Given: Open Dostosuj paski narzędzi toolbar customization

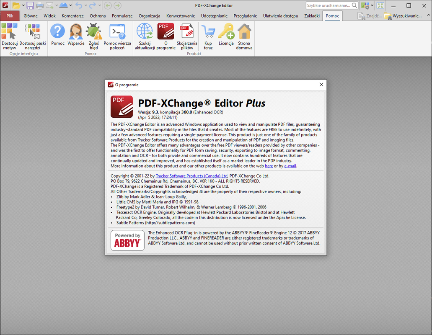Looking at the screenshot, I should (x=33, y=36).
